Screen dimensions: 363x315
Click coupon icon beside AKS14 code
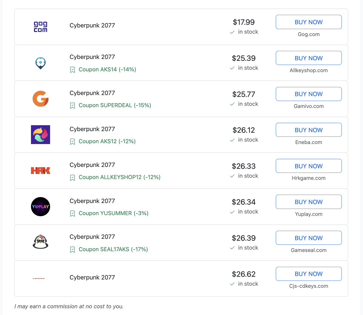pyautogui.click(x=72, y=70)
